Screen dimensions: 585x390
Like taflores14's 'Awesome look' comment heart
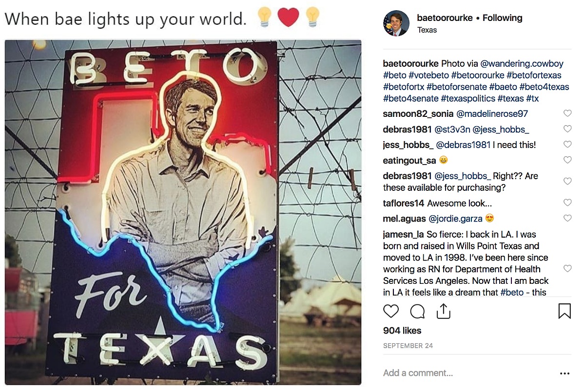point(567,203)
